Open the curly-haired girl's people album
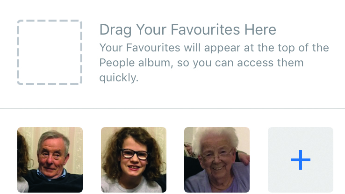 [134, 160]
